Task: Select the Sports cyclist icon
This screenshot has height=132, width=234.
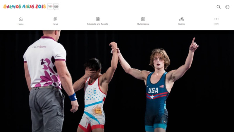Action: coord(181,19)
